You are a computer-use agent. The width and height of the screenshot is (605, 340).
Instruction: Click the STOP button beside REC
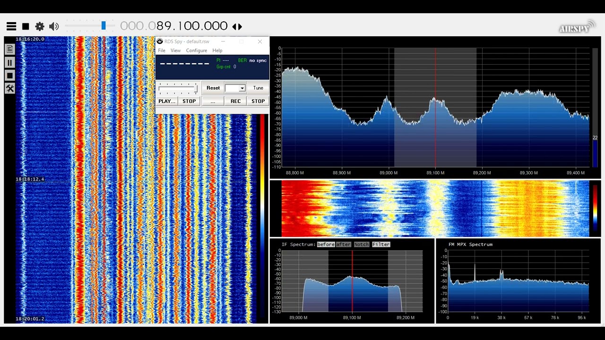(x=258, y=101)
